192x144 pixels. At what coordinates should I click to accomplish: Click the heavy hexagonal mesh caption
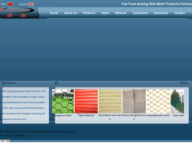point(134,117)
